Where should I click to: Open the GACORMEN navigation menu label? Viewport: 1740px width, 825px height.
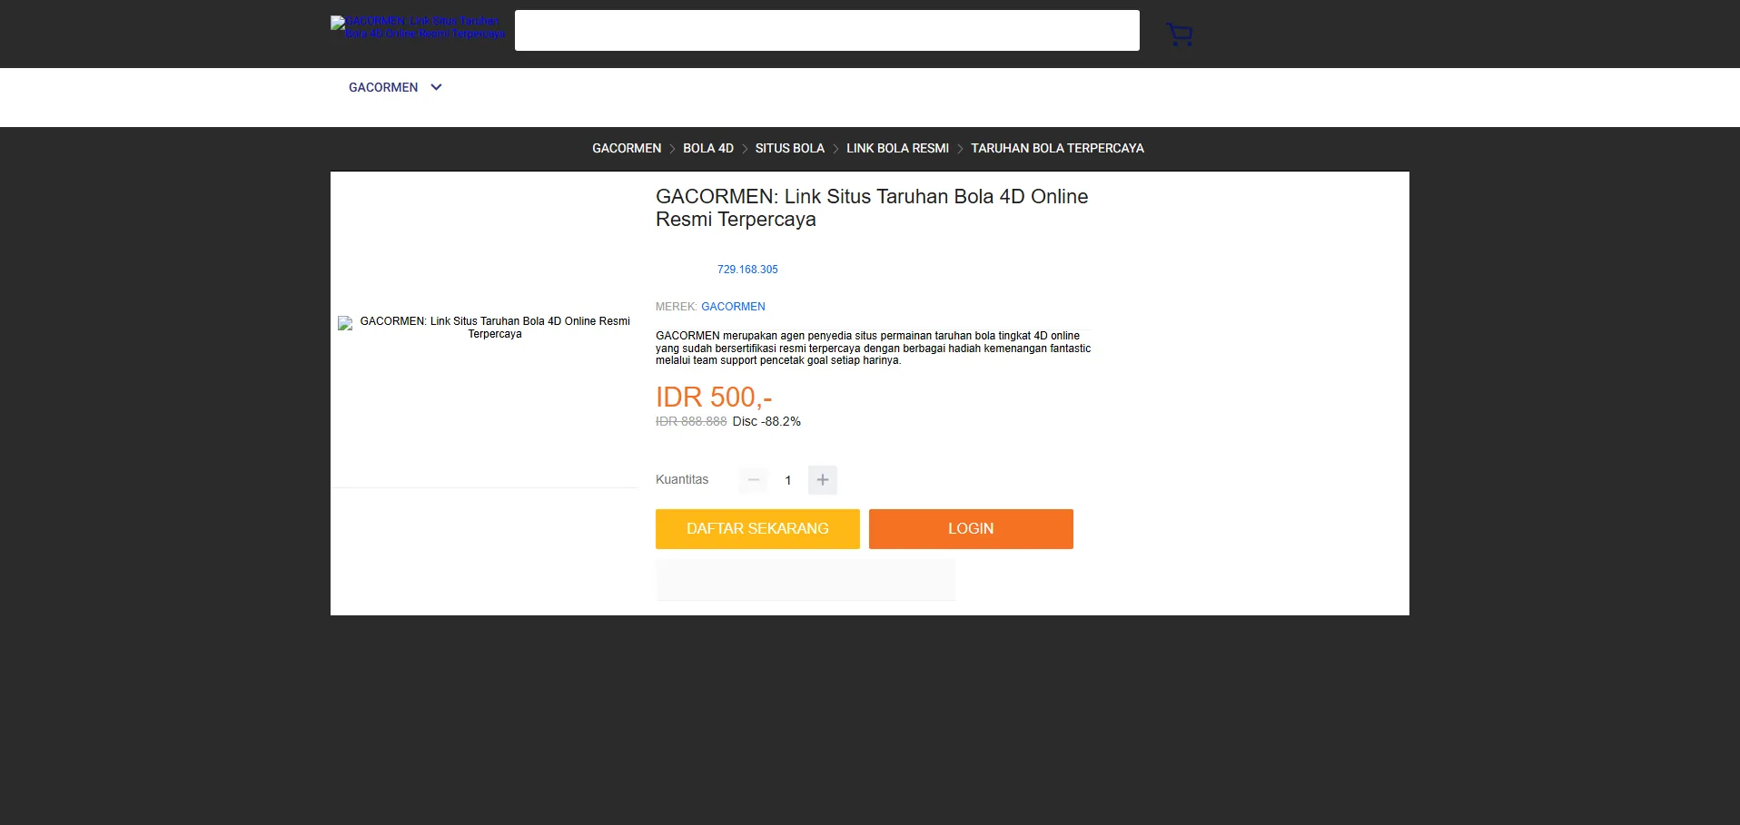383,87
